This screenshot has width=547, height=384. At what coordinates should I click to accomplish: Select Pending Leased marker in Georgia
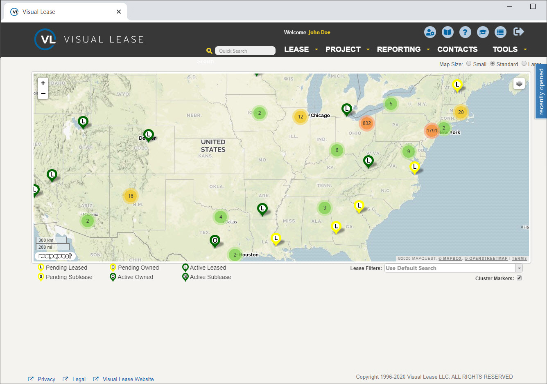(x=336, y=227)
